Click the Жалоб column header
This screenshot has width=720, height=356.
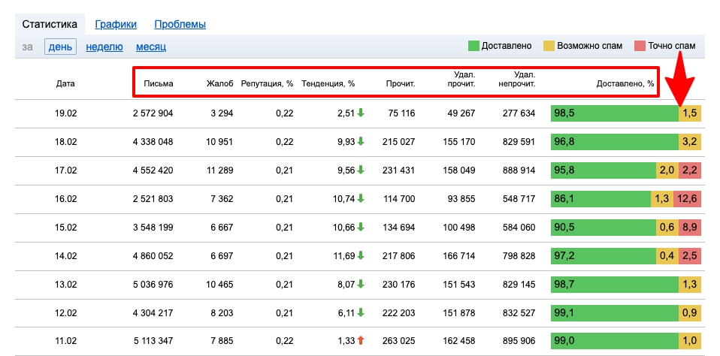(220, 83)
